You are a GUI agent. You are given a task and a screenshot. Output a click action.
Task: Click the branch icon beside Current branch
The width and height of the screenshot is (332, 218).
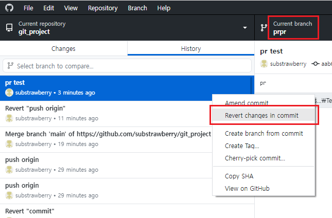[x=264, y=28]
